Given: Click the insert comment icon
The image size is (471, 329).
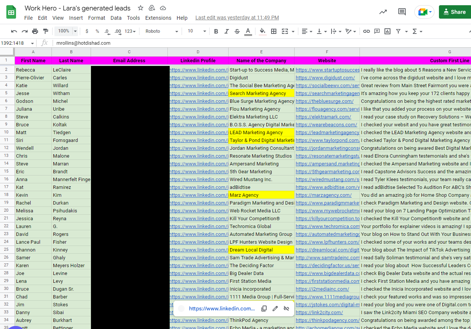Looking at the screenshot, I should (x=377, y=31).
